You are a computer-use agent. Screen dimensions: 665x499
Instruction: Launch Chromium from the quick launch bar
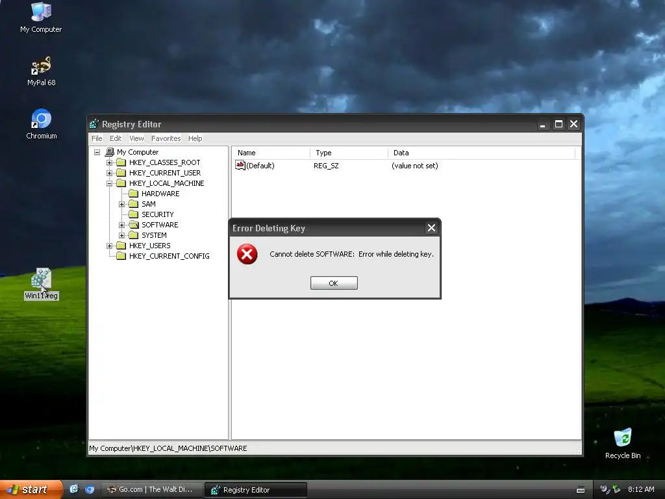click(x=90, y=489)
